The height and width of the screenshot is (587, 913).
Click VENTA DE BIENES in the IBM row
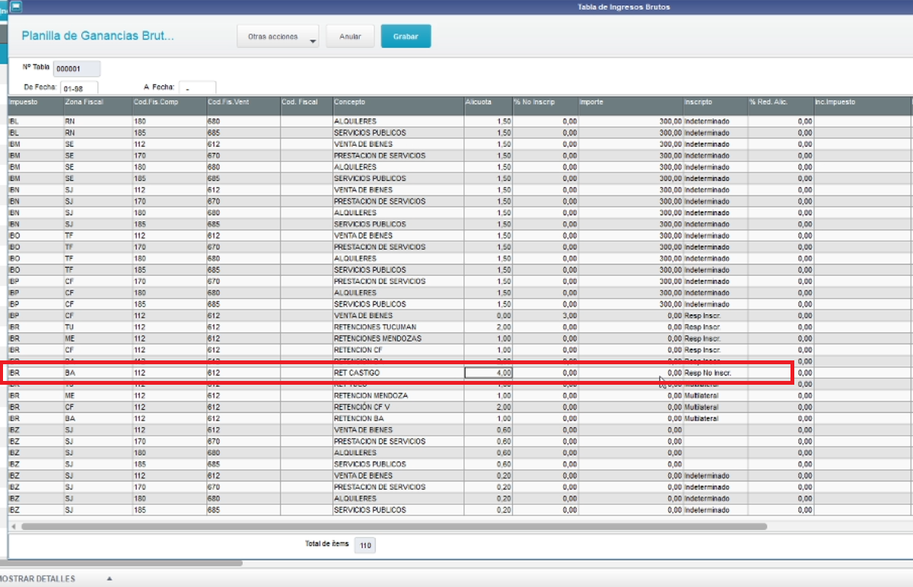pos(398,144)
